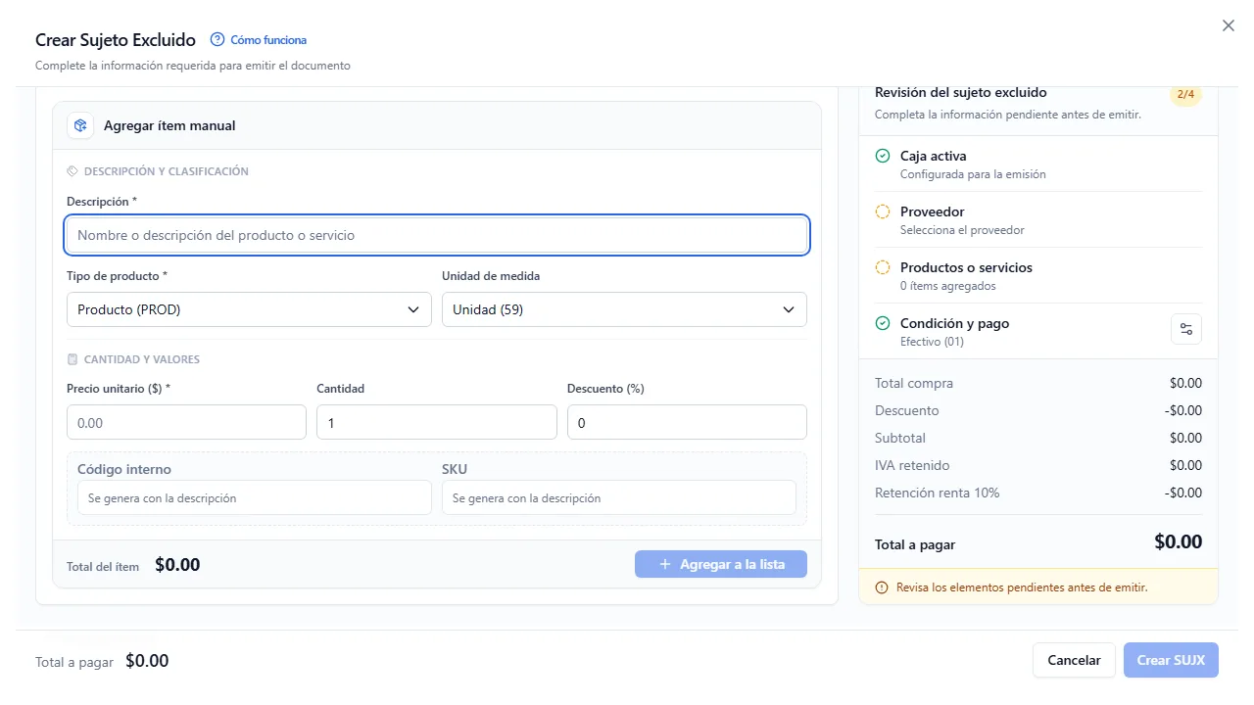
Task: Click the help icon beside Cómo funciona
Action: pyautogui.click(x=217, y=40)
